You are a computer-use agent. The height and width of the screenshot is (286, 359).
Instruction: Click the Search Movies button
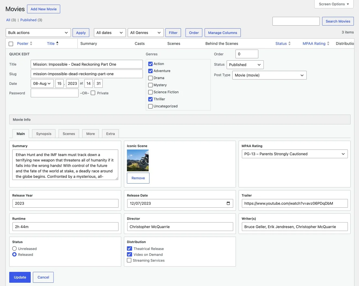tap(338, 21)
